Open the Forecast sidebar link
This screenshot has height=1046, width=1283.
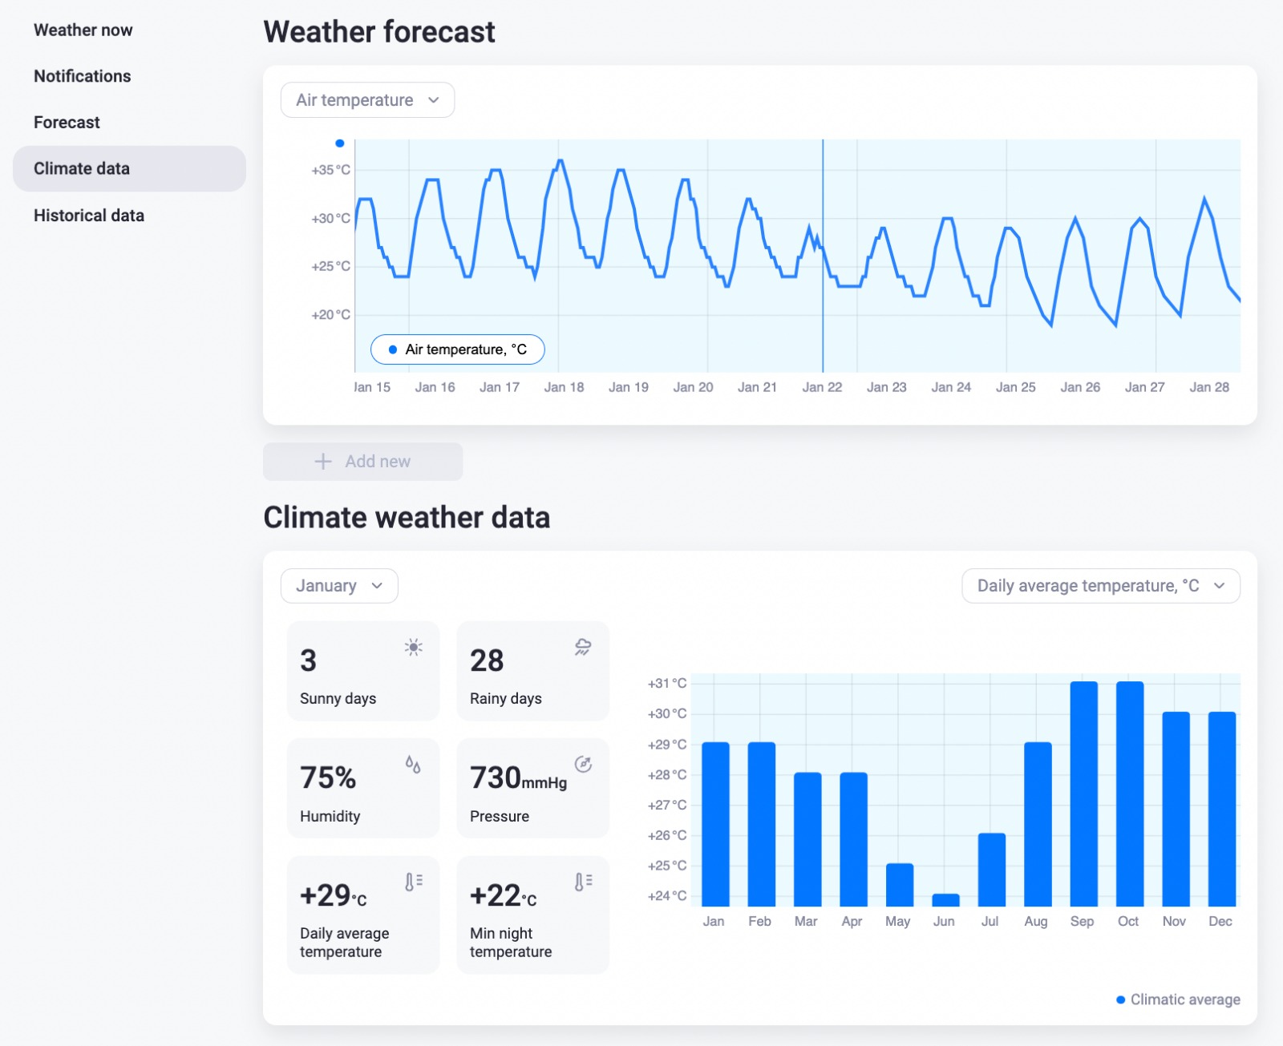pos(67,123)
